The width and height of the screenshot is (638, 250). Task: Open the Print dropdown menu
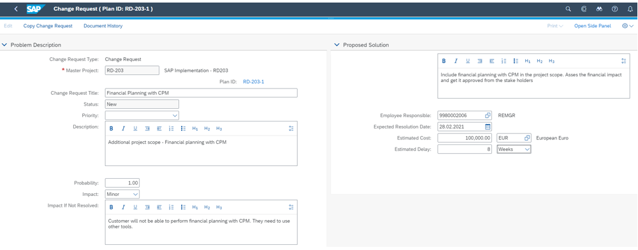point(555,26)
